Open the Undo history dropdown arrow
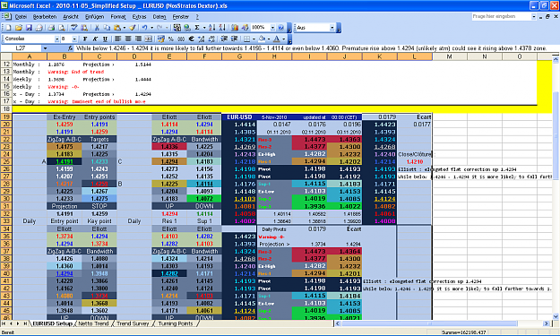 click(x=151, y=28)
